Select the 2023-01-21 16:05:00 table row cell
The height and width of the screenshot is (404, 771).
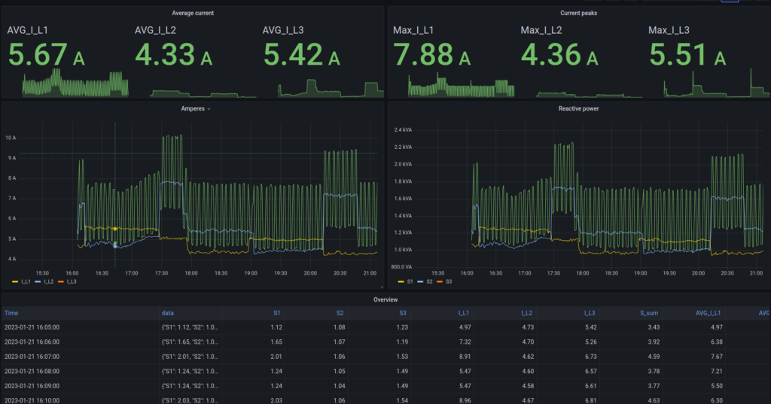[32, 327]
